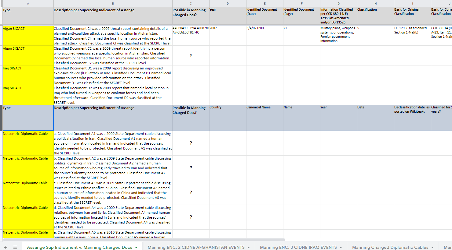The height and width of the screenshot is (250, 452).
Task: Open the all sheets list icon
Action: click(x=15, y=247)
